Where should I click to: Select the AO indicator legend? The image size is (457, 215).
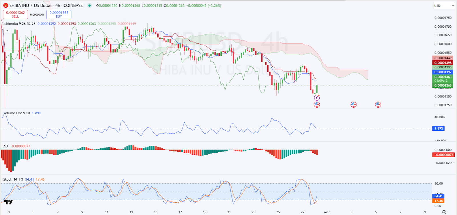[x=6, y=146]
